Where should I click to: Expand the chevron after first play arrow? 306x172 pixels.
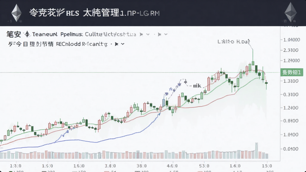[148, 35]
